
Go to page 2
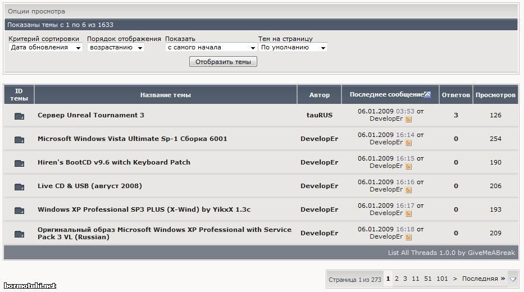397,279
